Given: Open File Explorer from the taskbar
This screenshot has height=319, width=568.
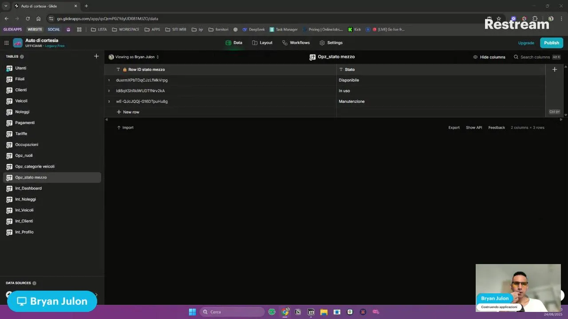Looking at the screenshot, I should (x=324, y=312).
